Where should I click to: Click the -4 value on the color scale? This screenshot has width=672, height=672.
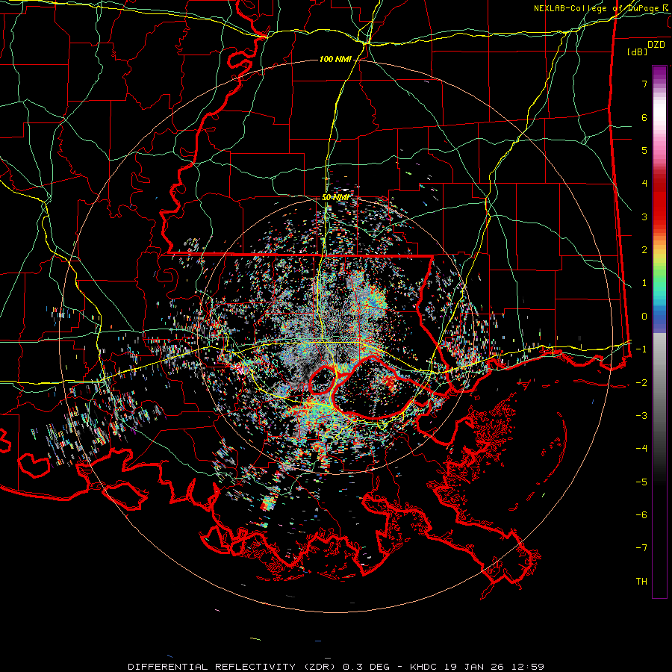pos(641,449)
